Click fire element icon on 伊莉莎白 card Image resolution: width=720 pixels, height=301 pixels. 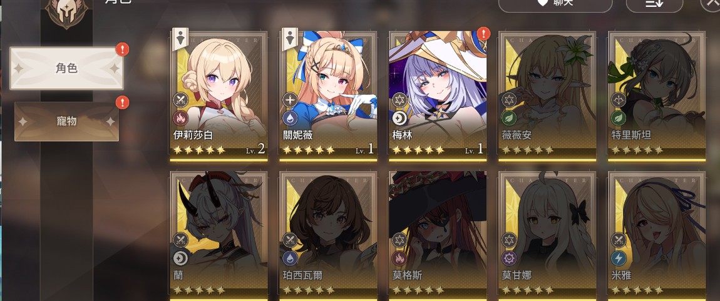click(180, 118)
